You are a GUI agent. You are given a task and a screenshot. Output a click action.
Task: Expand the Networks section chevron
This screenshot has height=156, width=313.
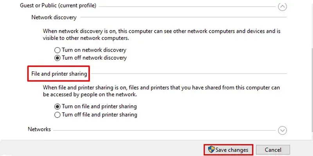[x=282, y=131]
